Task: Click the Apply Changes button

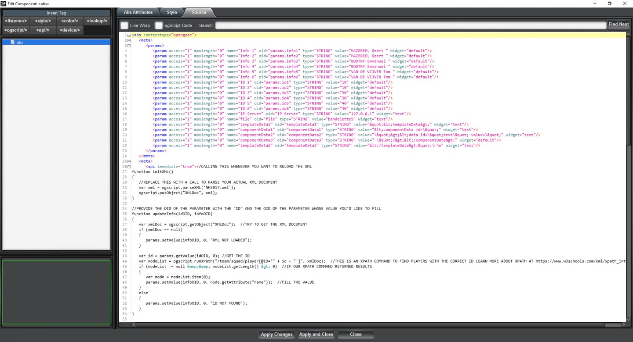Action: click(x=276, y=335)
